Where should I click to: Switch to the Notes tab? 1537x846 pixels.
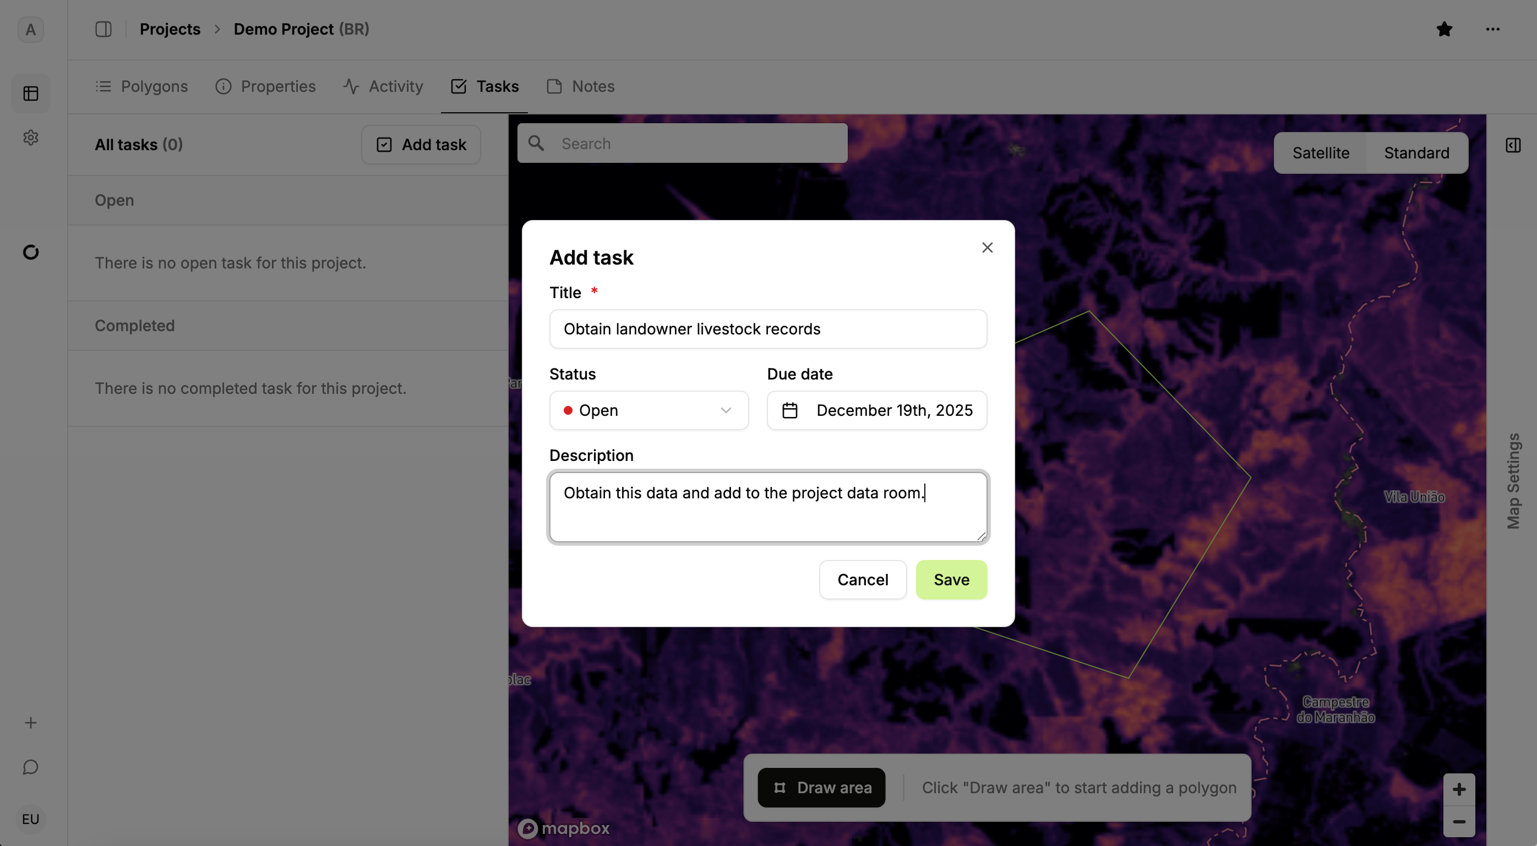(581, 86)
